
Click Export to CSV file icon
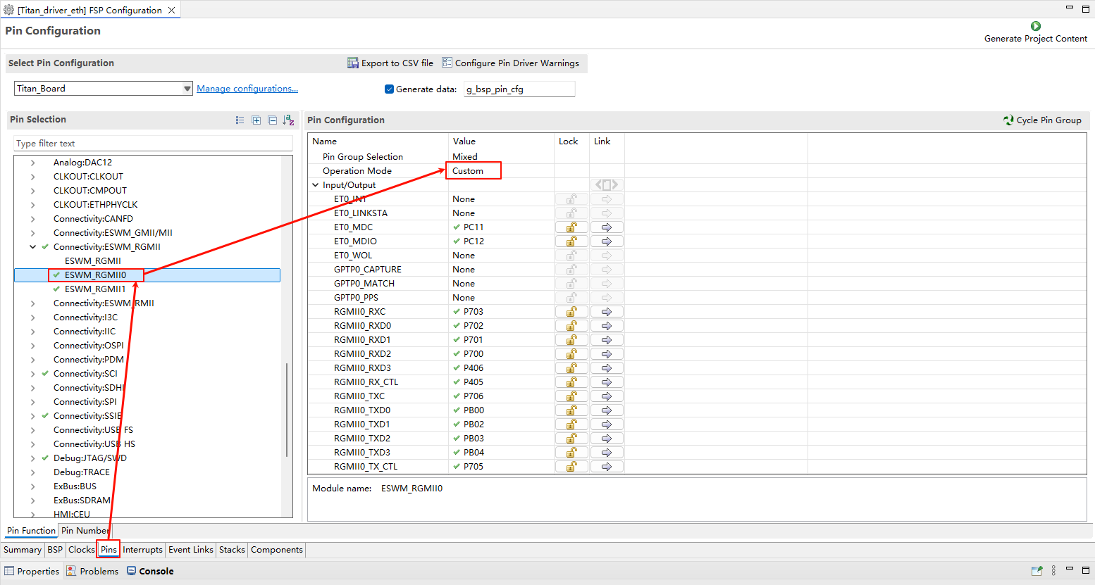point(353,63)
